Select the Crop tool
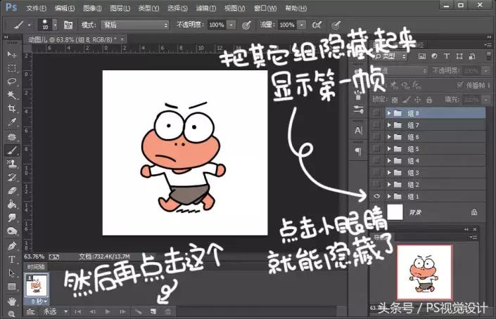Image resolution: width=496 pixels, height=319 pixels. (12, 108)
